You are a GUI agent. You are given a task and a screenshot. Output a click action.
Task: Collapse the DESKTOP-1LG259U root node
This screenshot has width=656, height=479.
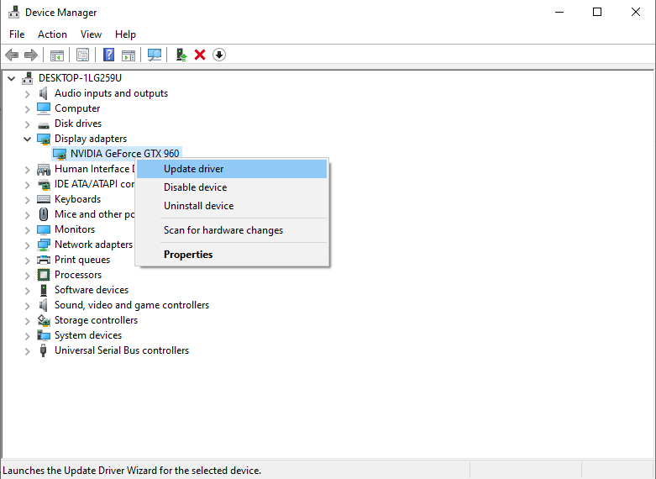[12, 78]
